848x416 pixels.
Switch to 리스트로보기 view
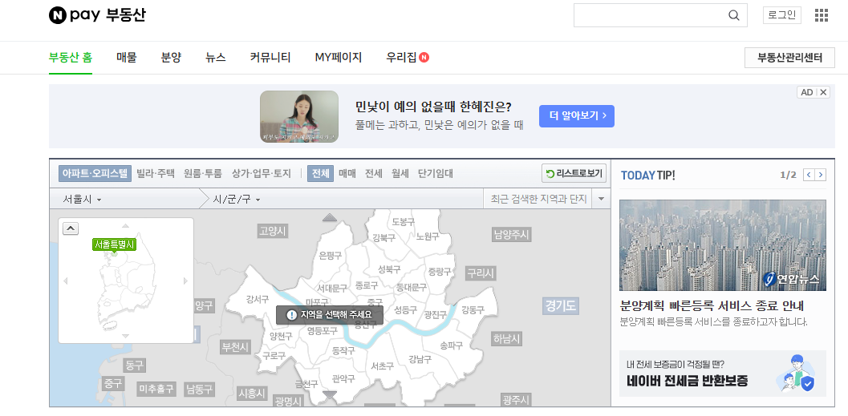tap(574, 173)
